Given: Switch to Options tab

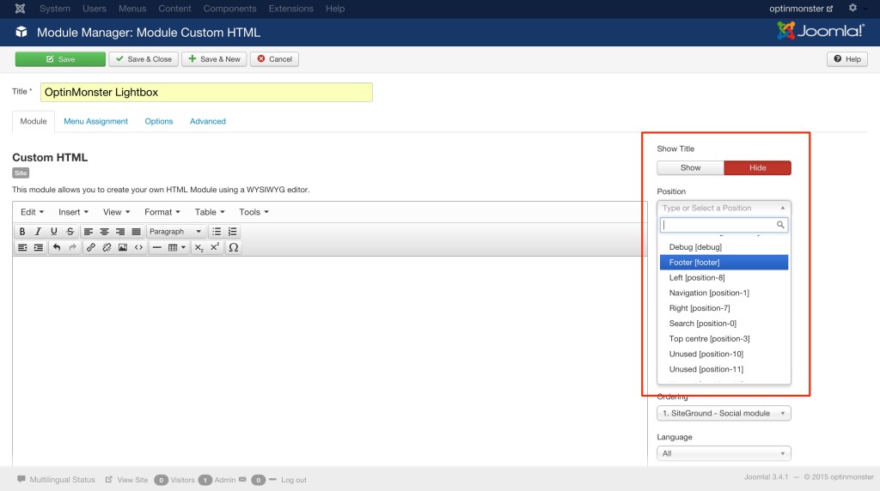Looking at the screenshot, I should click(x=159, y=121).
